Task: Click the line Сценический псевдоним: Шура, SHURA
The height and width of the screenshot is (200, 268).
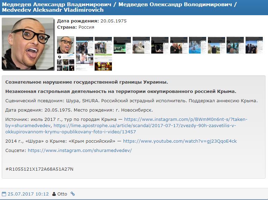Action: click(52, 101)
